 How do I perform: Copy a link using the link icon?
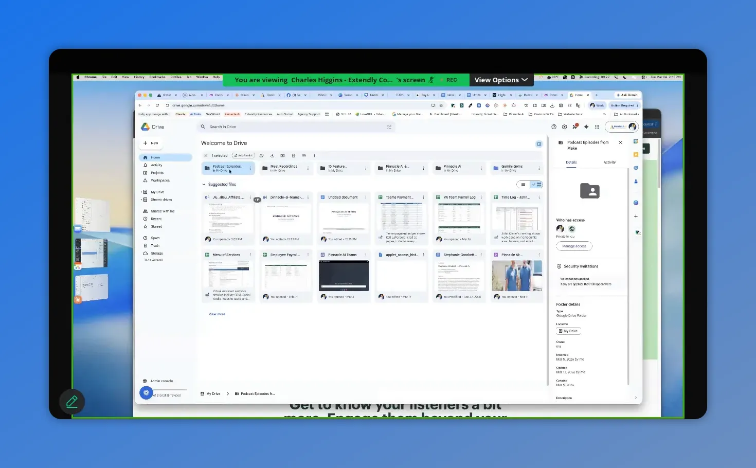click(x=304, y=155)
